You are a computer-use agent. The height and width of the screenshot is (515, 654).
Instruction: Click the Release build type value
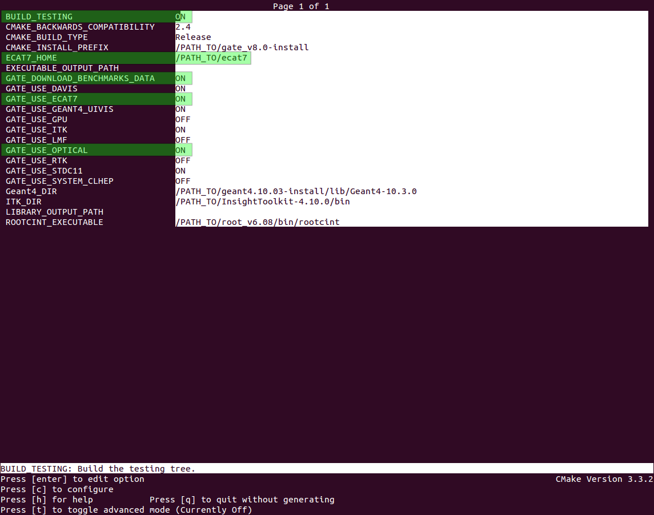(193, 37)
